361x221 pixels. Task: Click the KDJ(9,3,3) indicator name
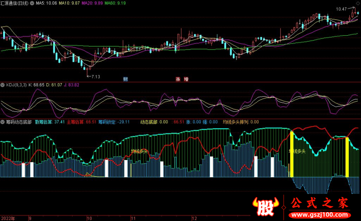(x=16, y=85)
